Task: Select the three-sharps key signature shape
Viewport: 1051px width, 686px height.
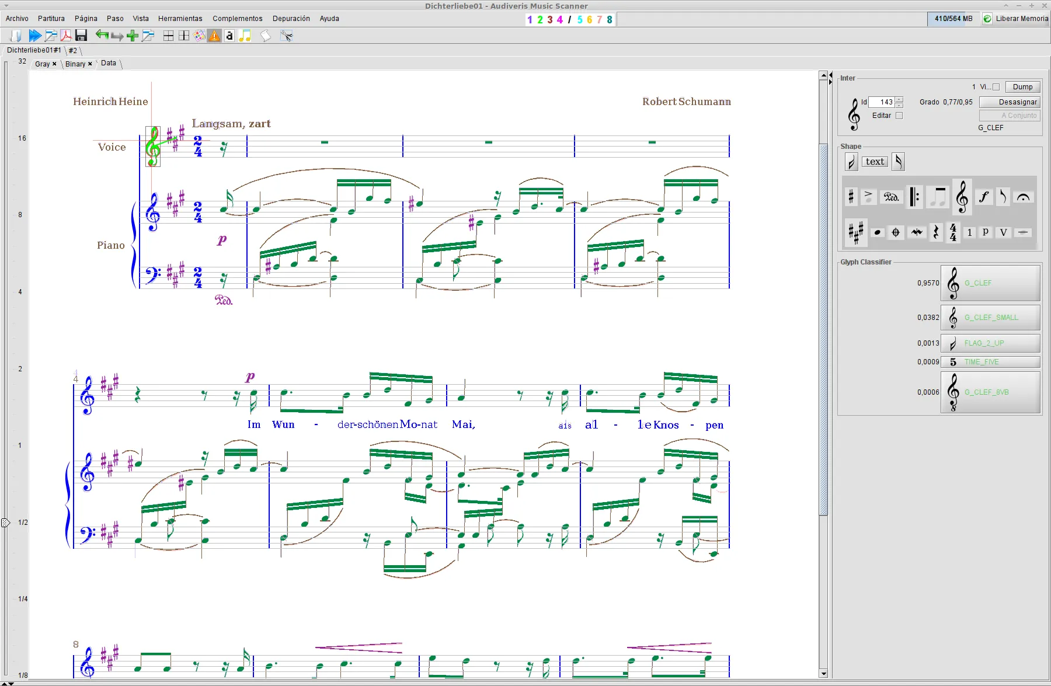Action: pos(855,232)
